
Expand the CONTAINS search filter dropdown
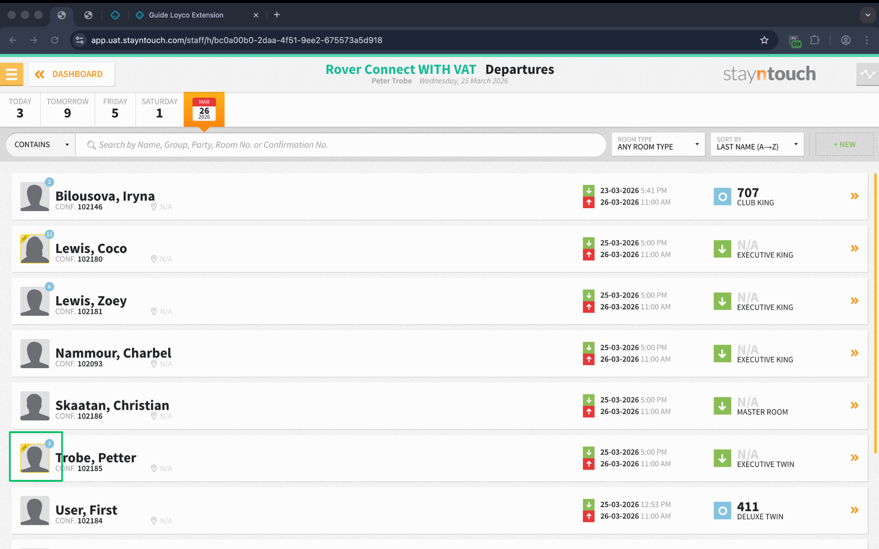[41, 144]
